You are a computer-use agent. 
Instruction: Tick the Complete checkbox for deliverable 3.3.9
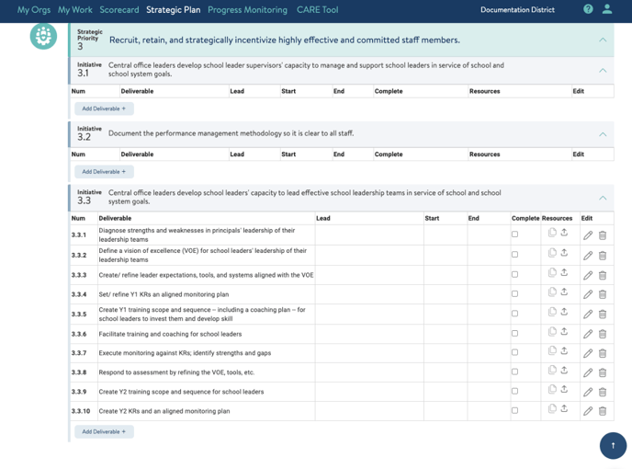click(x=514, y=392)
